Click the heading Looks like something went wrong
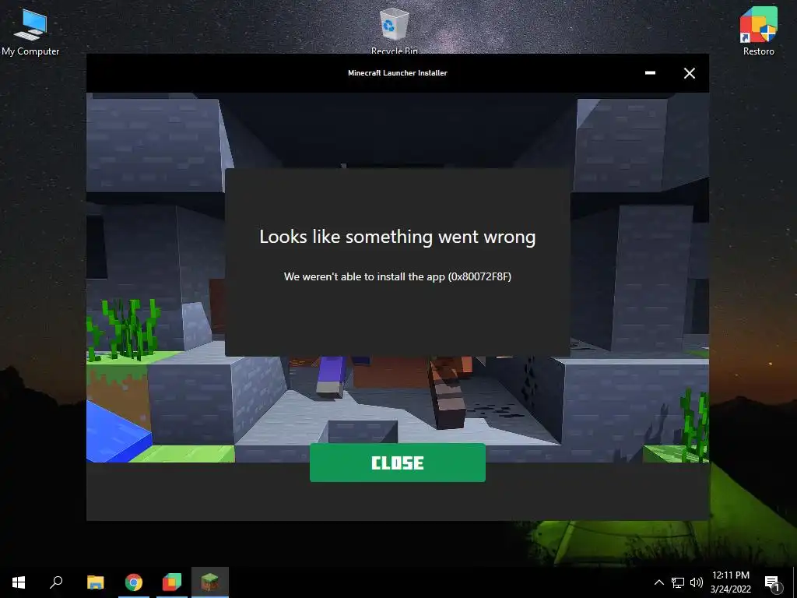This screenshot has height=598, width=797. pos(398,237)
